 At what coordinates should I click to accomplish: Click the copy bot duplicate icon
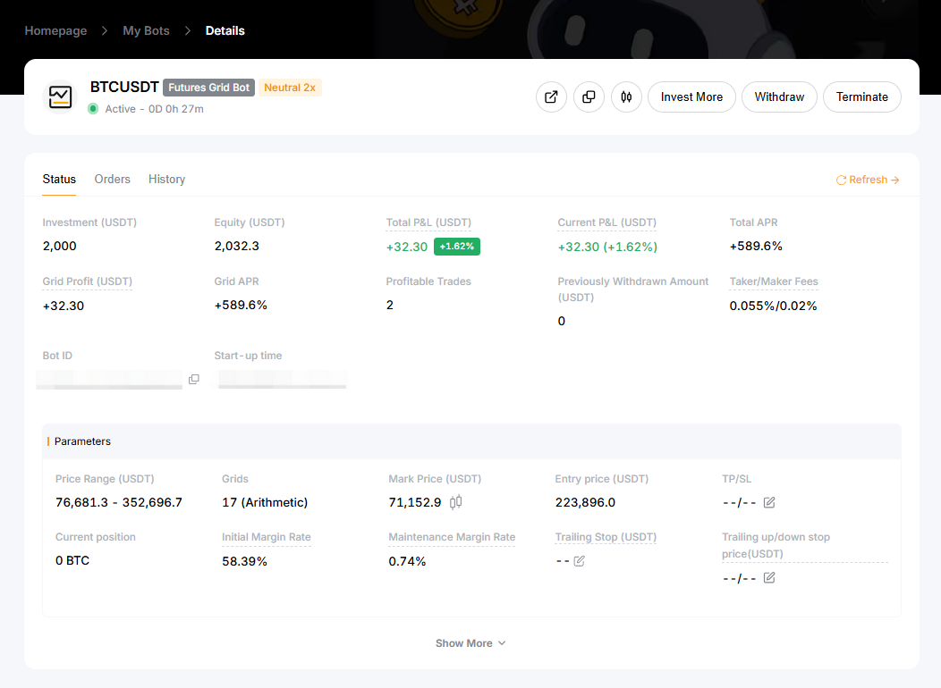click(x=589, y=96)
